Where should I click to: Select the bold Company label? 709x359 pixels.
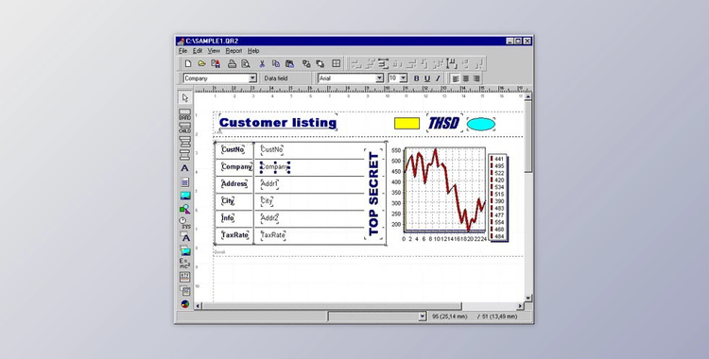point(236,167)
